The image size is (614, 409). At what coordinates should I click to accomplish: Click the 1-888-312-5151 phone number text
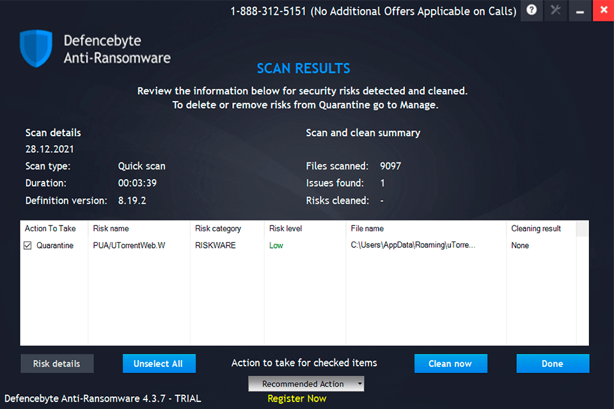coord(268,12)
